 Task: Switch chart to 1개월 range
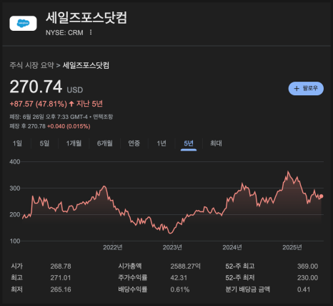tap(74, 143)
